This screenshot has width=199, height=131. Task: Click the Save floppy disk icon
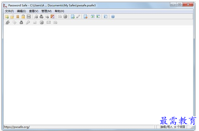[29, 16]
